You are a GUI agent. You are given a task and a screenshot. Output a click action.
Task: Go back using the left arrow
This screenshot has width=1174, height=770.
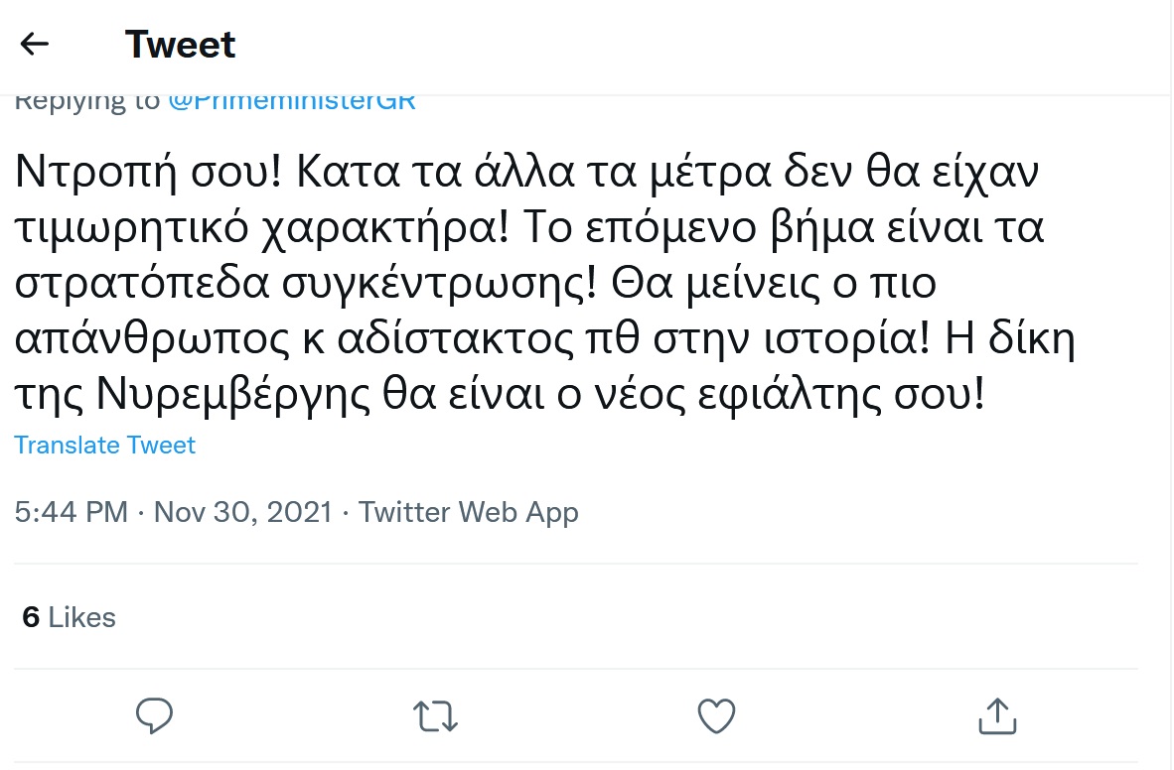click(35, 44)
